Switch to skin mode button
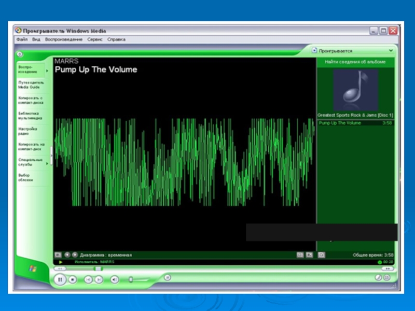Screen dimensions: 415x311 point(386,278)
